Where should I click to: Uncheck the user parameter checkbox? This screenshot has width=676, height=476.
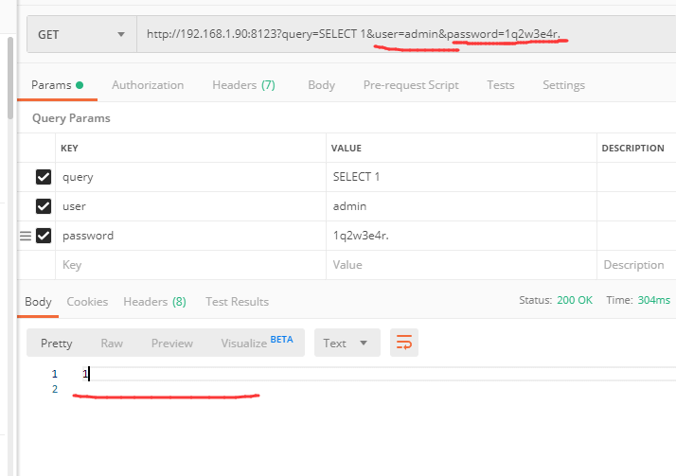(x=44, y=206)
